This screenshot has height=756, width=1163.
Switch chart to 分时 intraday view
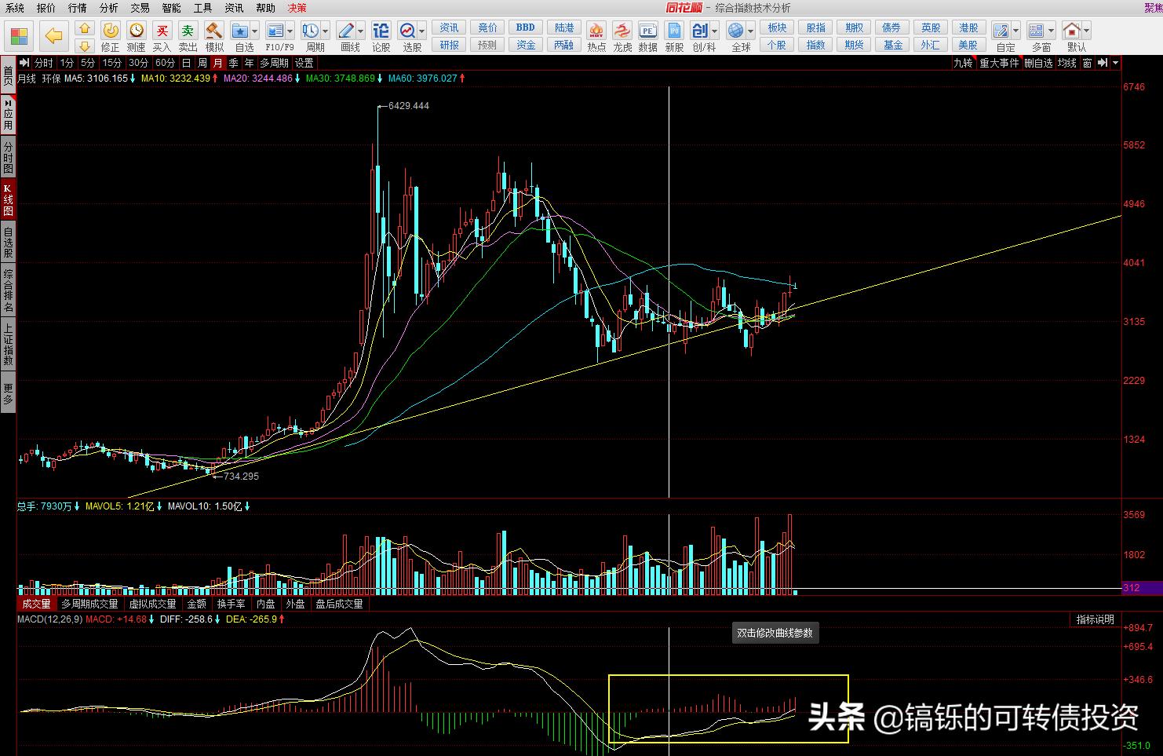click(44, 63)
